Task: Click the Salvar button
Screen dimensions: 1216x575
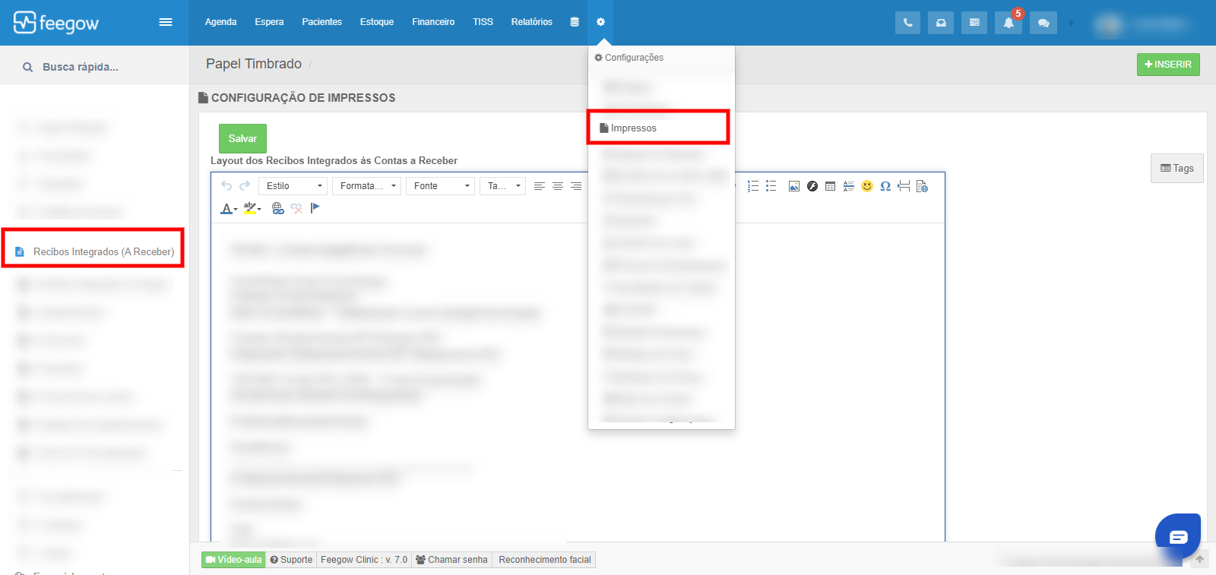Action: pyautogui.click(x=242, y=138)
